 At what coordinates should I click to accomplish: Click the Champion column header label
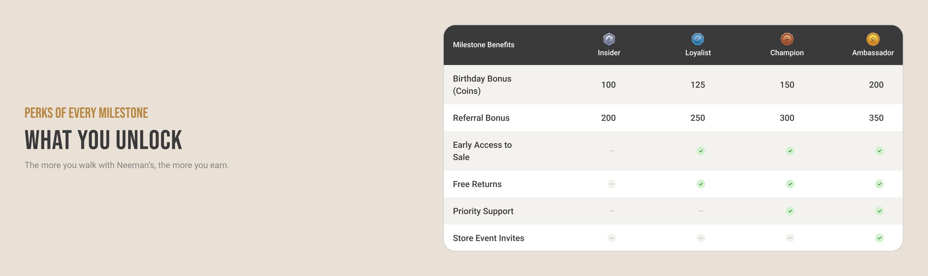[x=787, y=52]
